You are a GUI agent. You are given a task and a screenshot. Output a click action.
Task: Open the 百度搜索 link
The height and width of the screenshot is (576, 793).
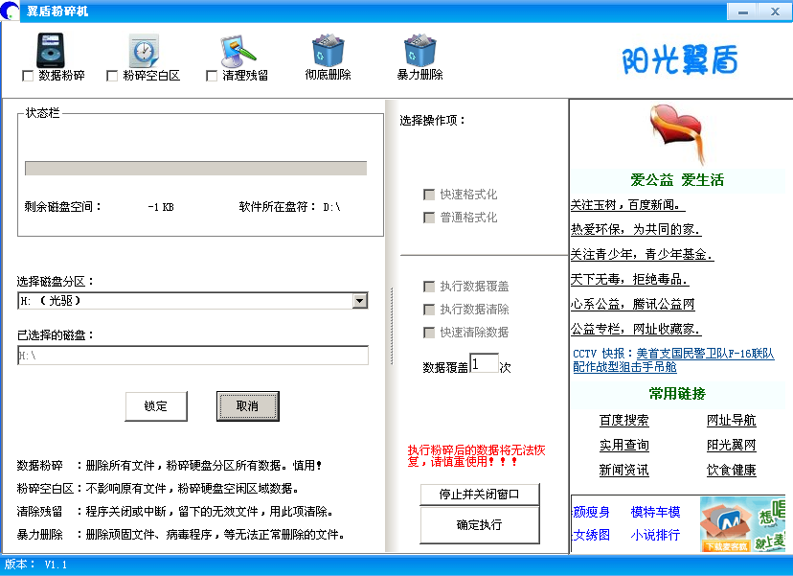coord(623,420)
